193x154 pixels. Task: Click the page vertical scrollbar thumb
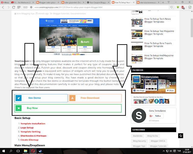tap(192, 28)
